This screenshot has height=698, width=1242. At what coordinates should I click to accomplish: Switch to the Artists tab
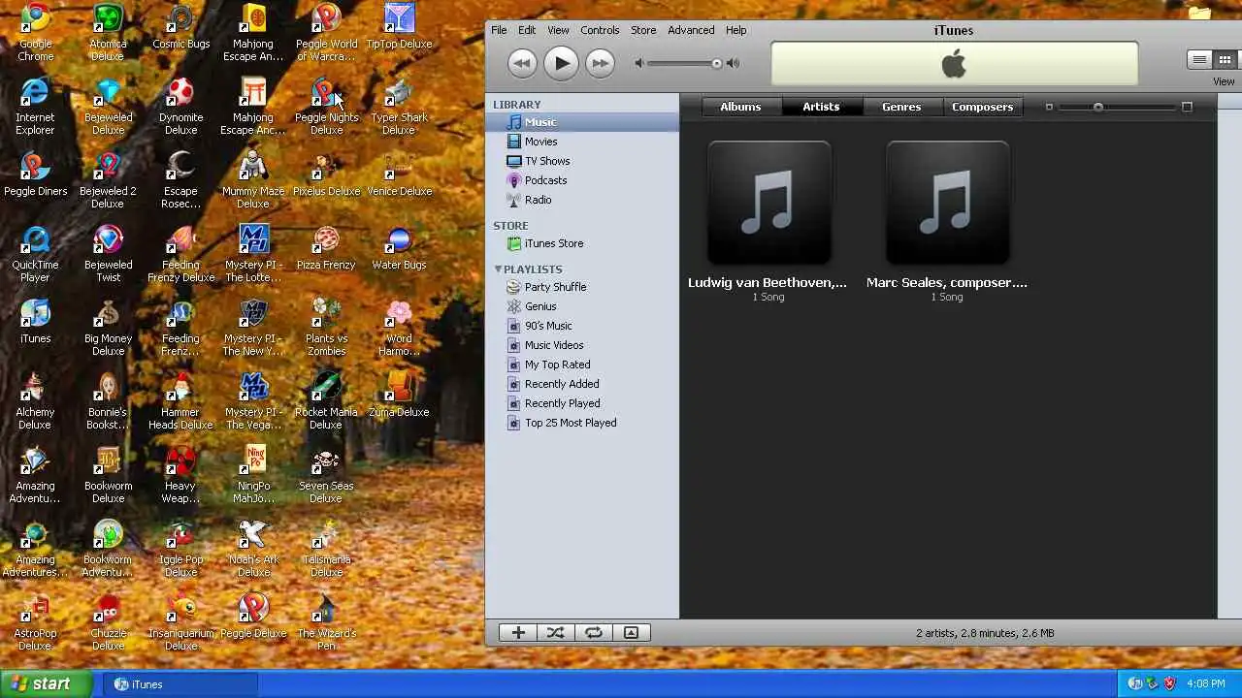tap(821, 107)
